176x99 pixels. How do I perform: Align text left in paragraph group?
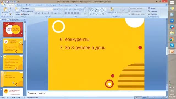[x=66, y=13]
